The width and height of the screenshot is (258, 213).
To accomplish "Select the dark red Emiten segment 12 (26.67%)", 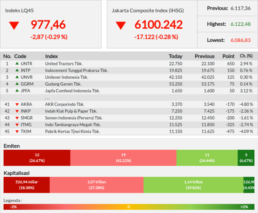I will pyautogui.click(x=37, y=158).
